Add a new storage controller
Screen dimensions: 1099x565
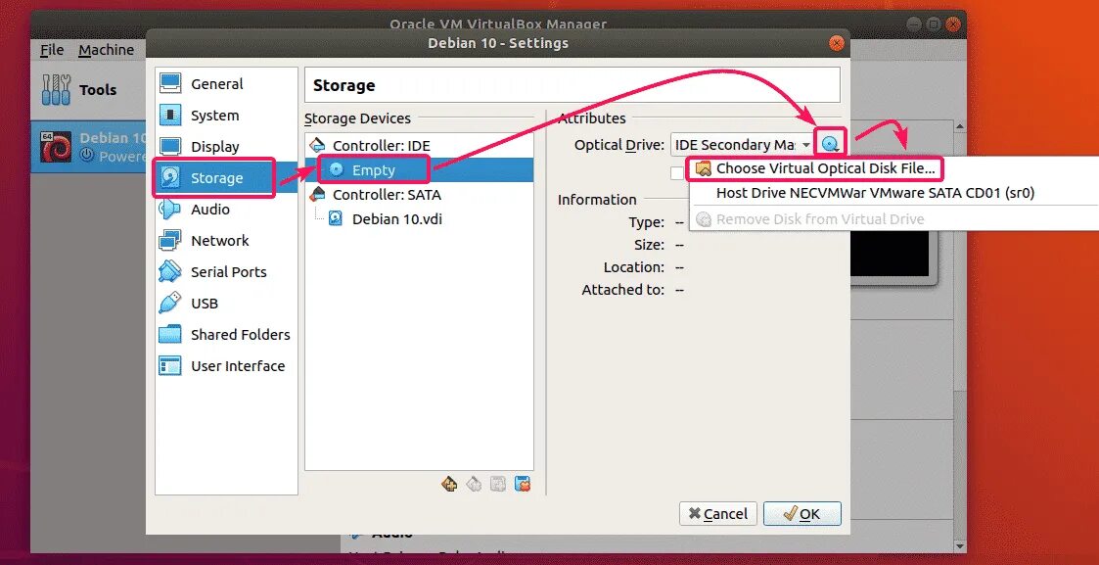point(449,483)
